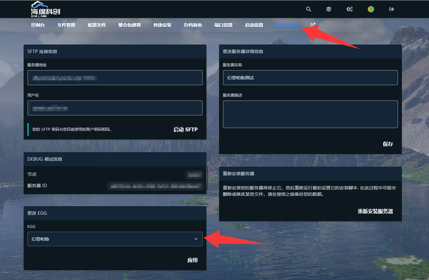Open admin settings gears icon
Screen dimensions: 429x280
tap(350, 9)
